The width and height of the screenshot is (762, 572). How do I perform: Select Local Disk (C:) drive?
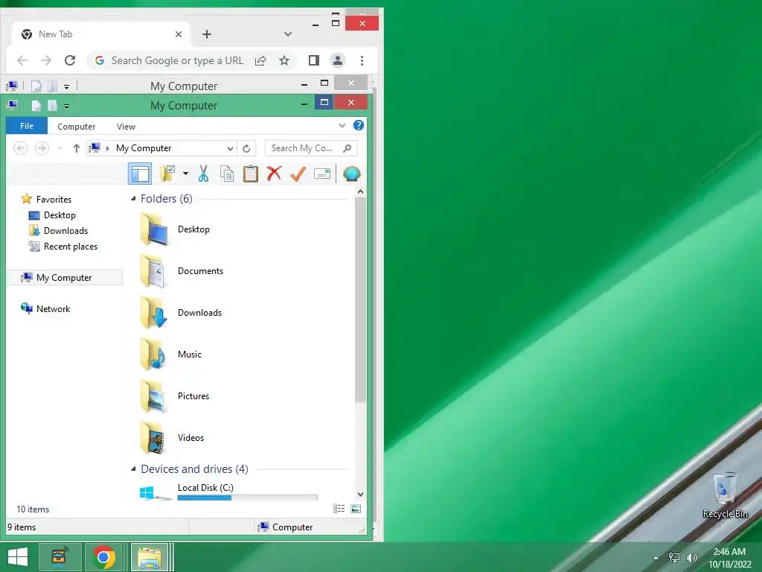(205, 487)
